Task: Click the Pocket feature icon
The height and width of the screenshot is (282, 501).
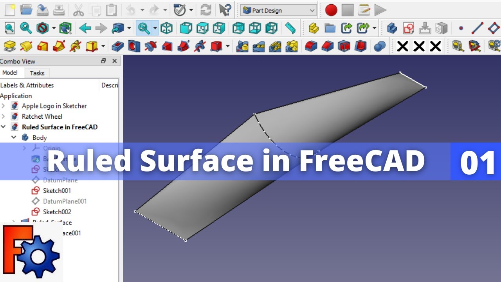Action: [118, 46]
